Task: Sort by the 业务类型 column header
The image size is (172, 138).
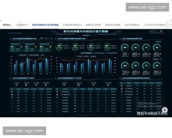Action: tap(129, 83)
